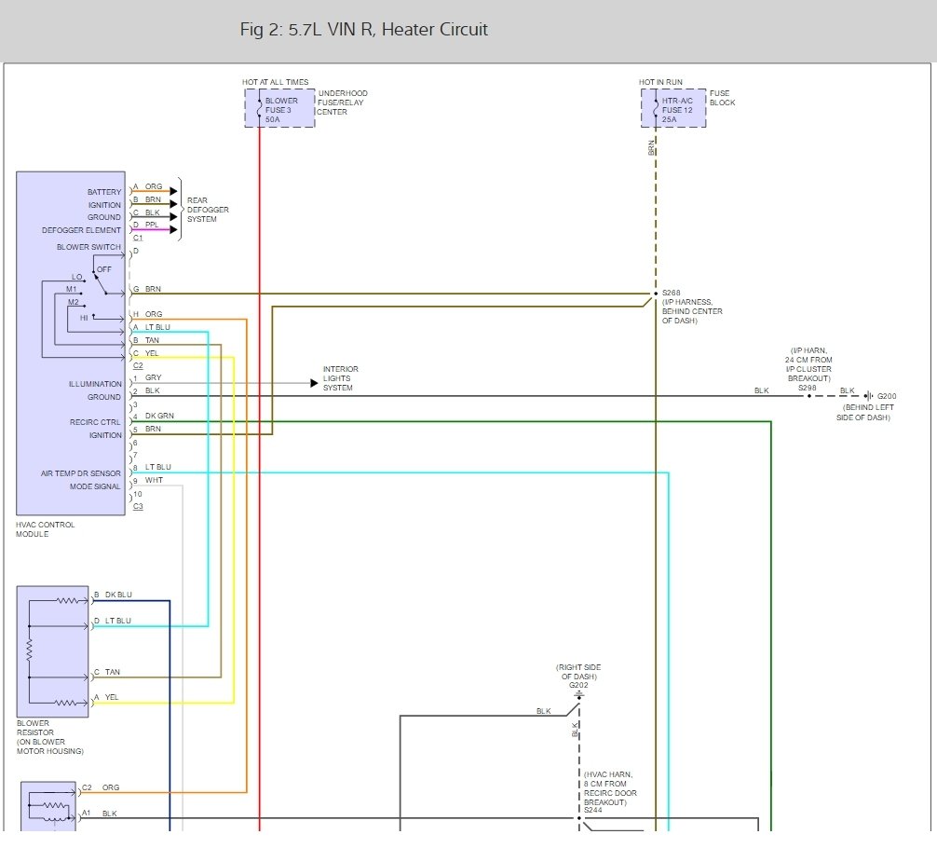Select '(ON BLOWER MOTOR HOUSING)' note
Viewport: 937px width, 848px height.
tap(49, 747)
